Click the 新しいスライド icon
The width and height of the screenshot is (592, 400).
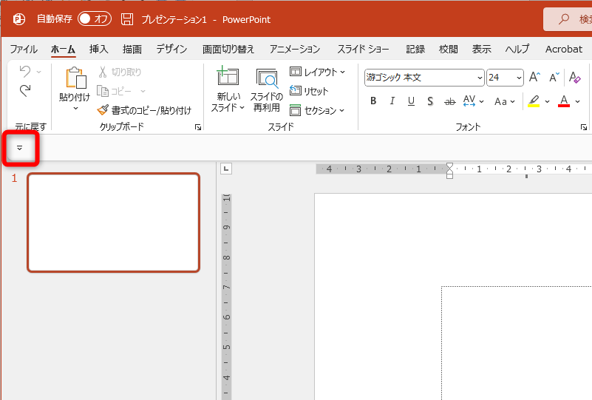point(228,75)
